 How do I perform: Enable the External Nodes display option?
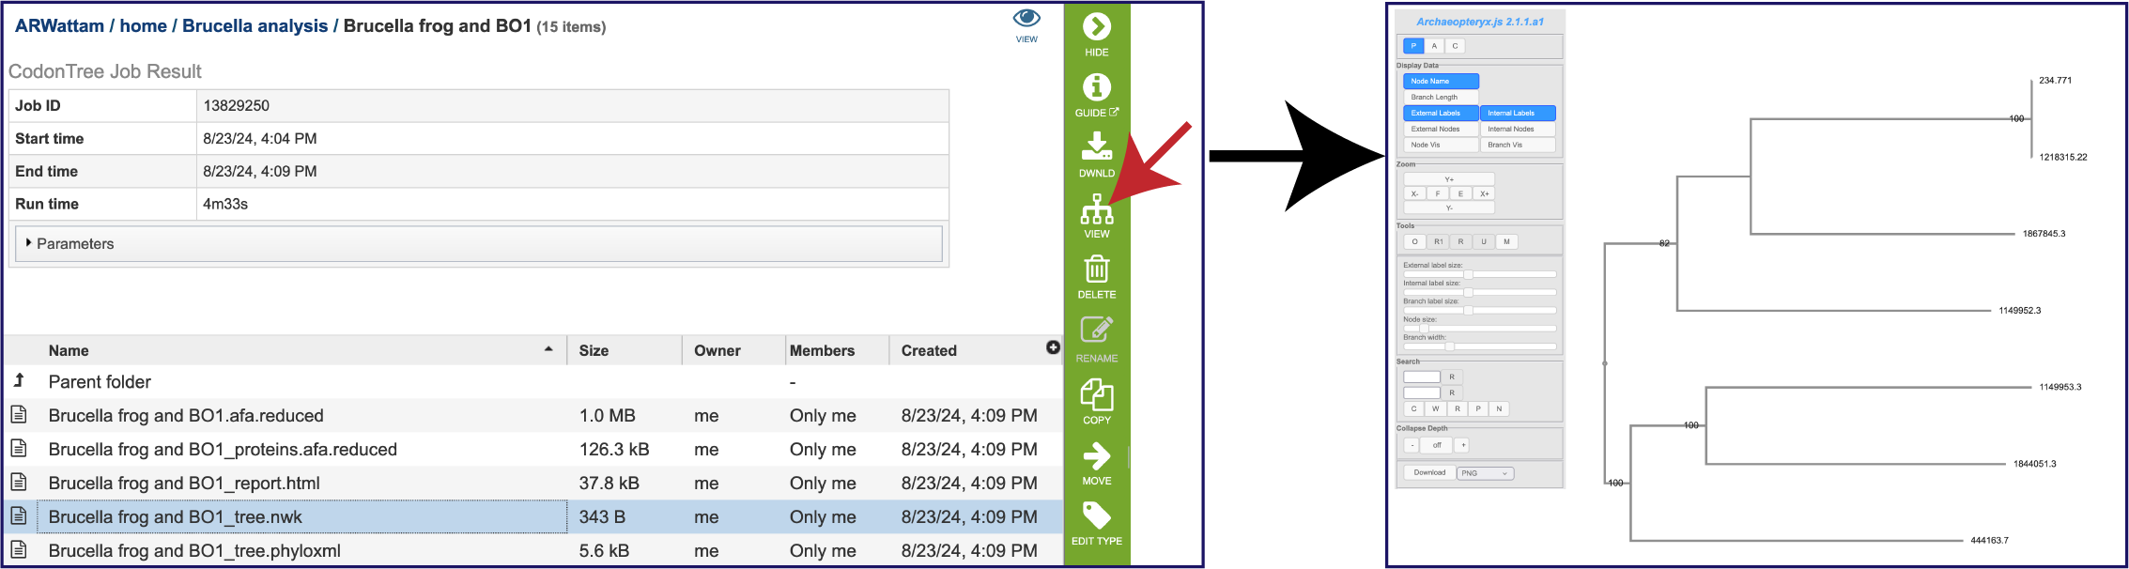(1440, 130)
